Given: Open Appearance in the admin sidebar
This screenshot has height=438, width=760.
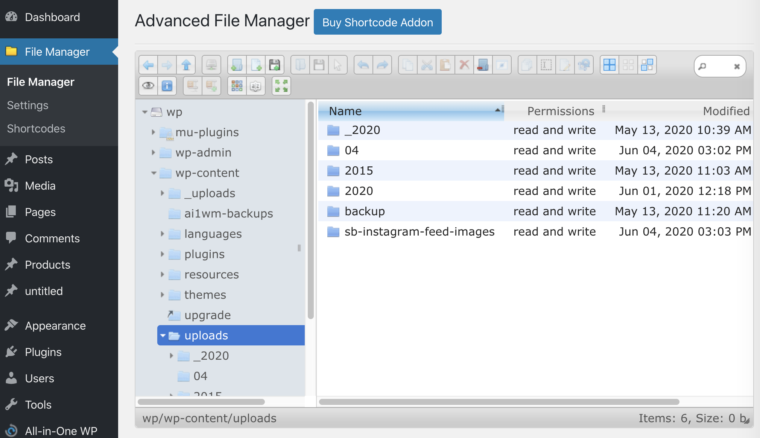Looking at the screenshot, I should pos(59,326).
